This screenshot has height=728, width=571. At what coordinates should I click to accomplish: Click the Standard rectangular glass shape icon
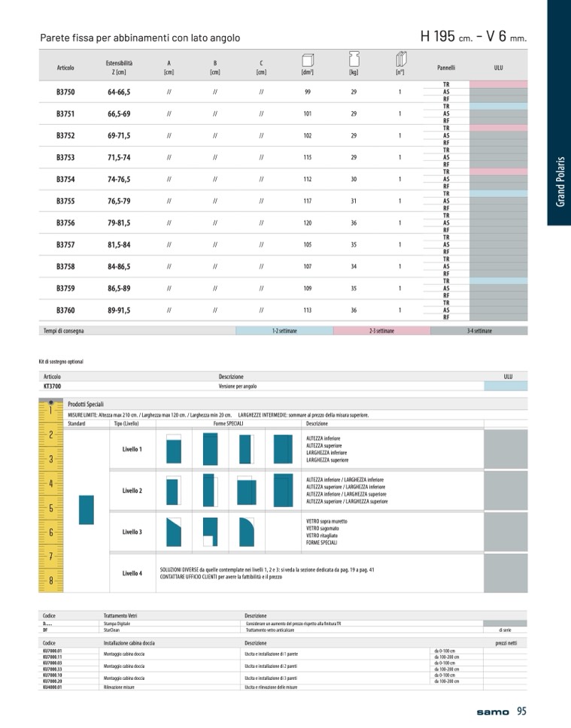tap(87, 509)
